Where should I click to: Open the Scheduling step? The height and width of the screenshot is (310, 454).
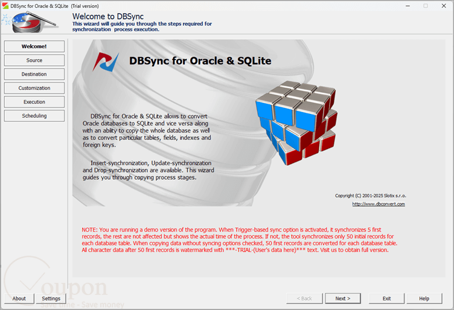(34, 116)
